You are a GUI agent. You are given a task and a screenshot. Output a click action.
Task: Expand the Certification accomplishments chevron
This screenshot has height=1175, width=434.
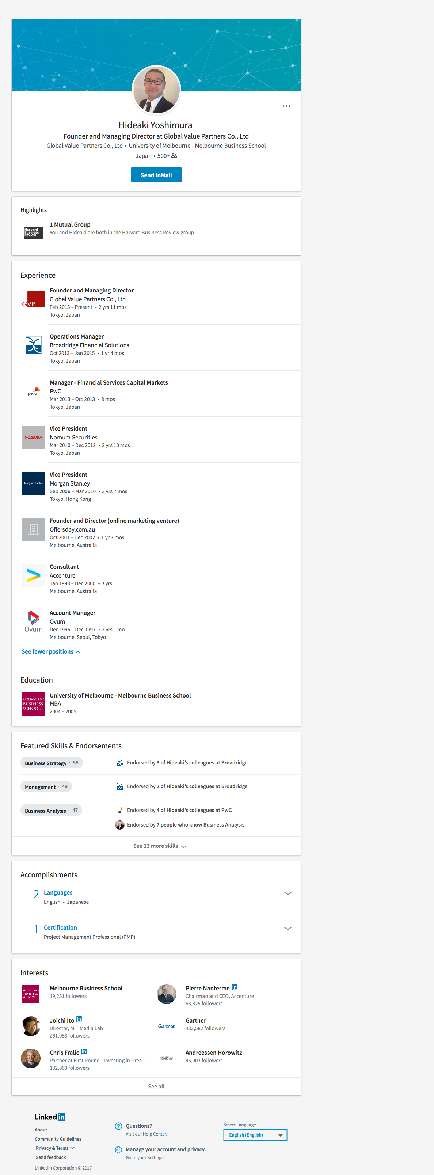coord(287,928)
